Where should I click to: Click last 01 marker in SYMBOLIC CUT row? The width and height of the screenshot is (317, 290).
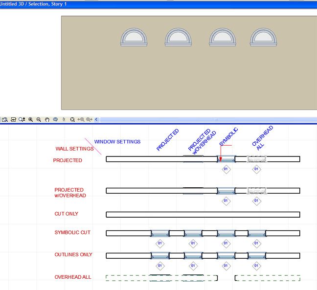(256, 243)
